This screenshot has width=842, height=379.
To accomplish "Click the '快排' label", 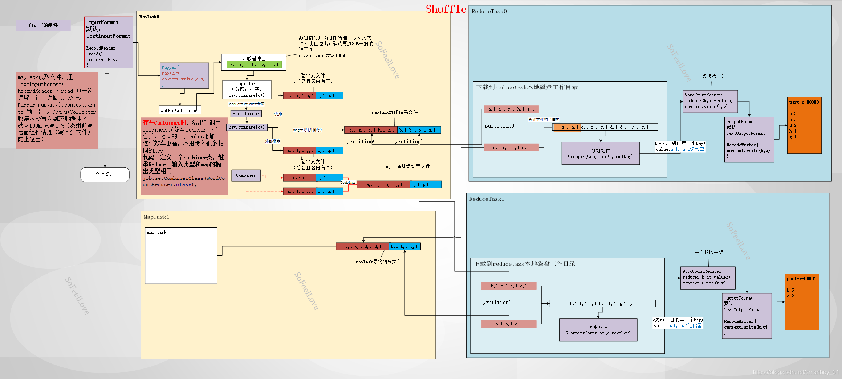I will click(278, 114).
